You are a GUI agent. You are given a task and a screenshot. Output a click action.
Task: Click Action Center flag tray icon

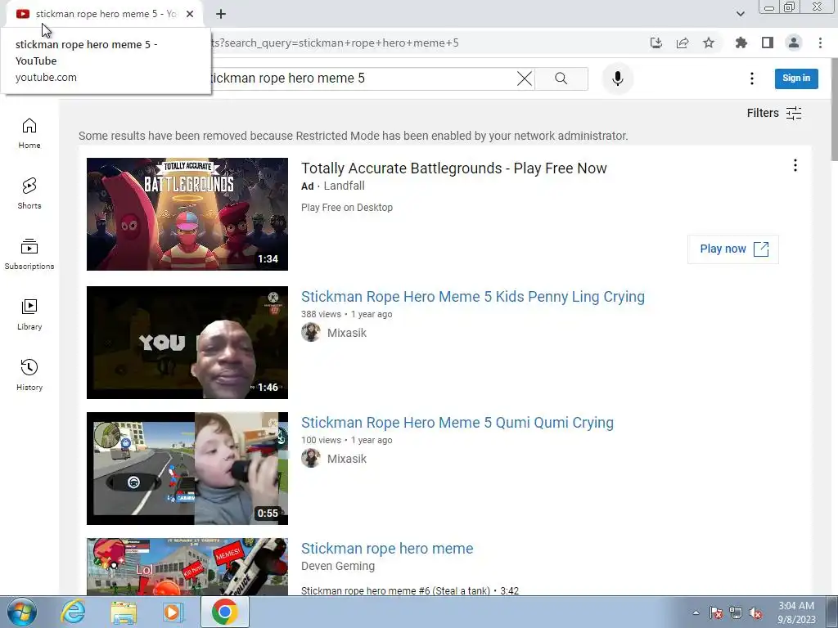(716, 612)
